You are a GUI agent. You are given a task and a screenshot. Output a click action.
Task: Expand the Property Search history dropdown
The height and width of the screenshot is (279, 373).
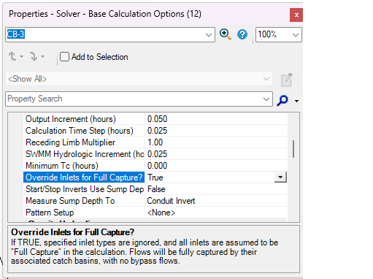pyautogui.click(x=266, y=99)
